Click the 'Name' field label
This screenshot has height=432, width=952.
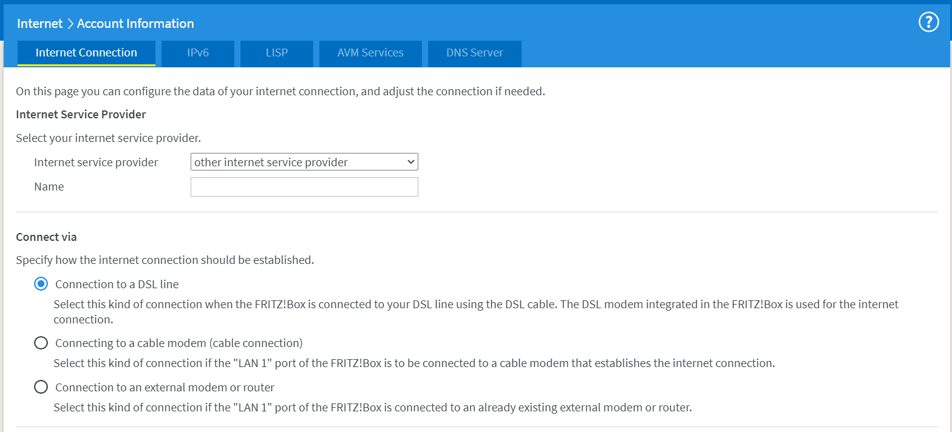(49, 187)
